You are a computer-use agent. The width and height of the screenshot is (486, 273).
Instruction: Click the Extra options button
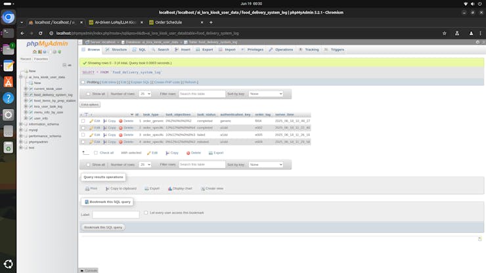point(90,105)
